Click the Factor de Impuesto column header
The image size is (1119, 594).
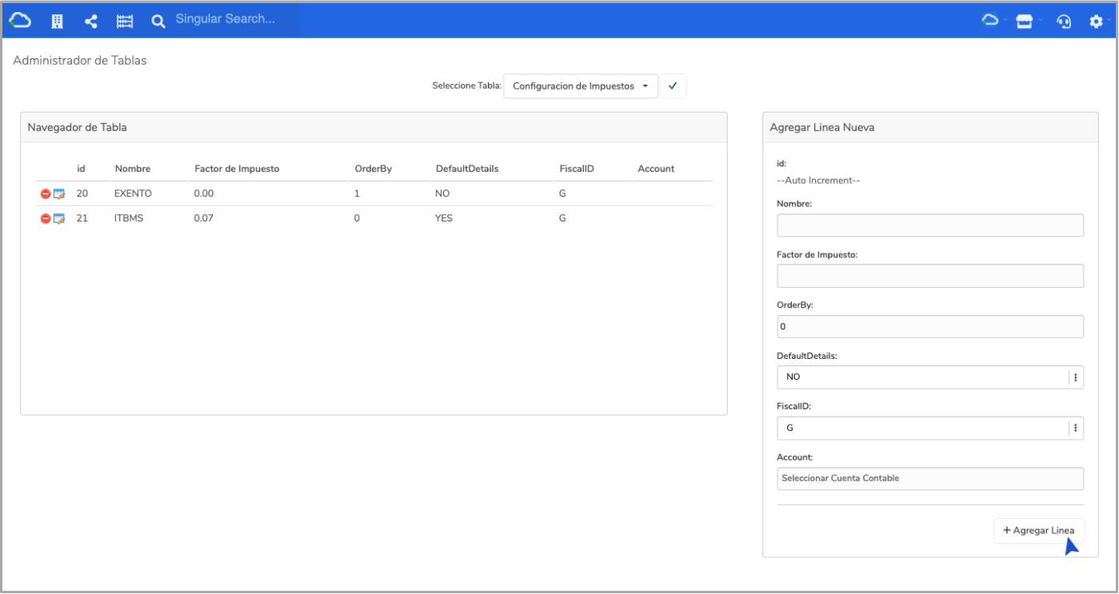(x=237, y=169)
